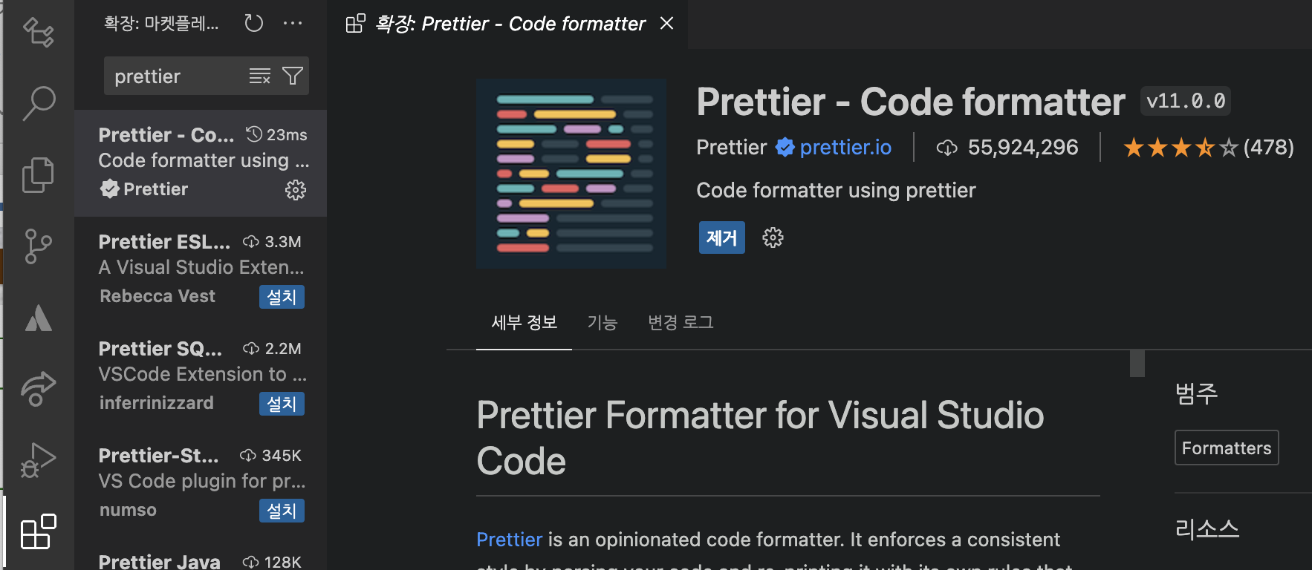The image size is (1312, 570).
Task: Click the Live Share arrow icon
Action: click(x=39, y=389)
